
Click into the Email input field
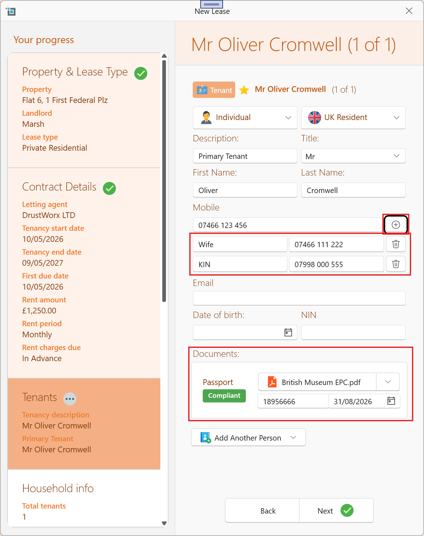pos(299,298)
